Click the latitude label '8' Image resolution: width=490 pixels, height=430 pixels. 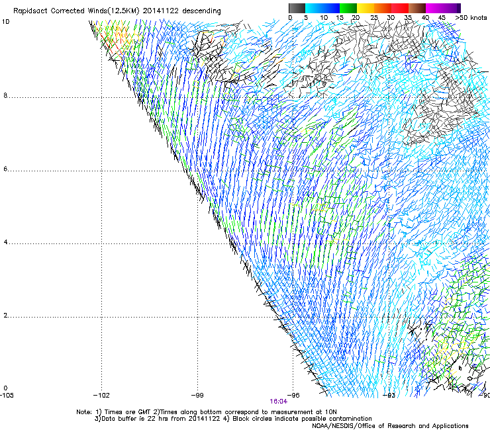tap(5, 95)
